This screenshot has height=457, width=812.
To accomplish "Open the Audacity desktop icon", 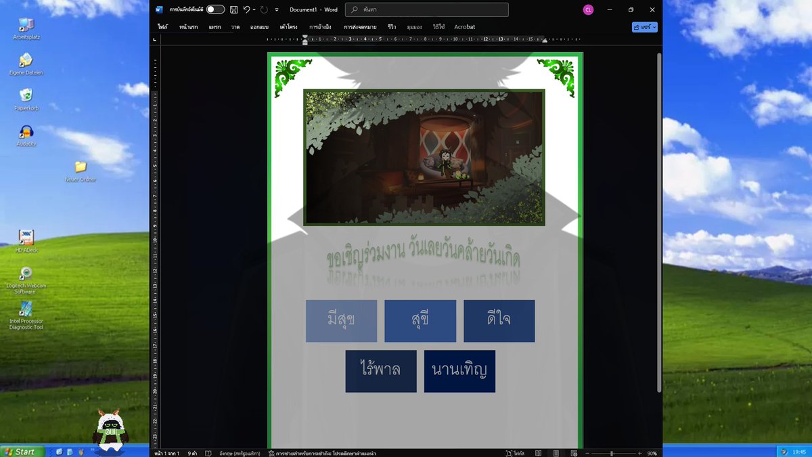I will coord(26,135).
